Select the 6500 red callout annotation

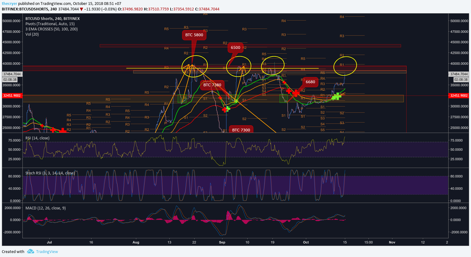(x=235, y=48)
